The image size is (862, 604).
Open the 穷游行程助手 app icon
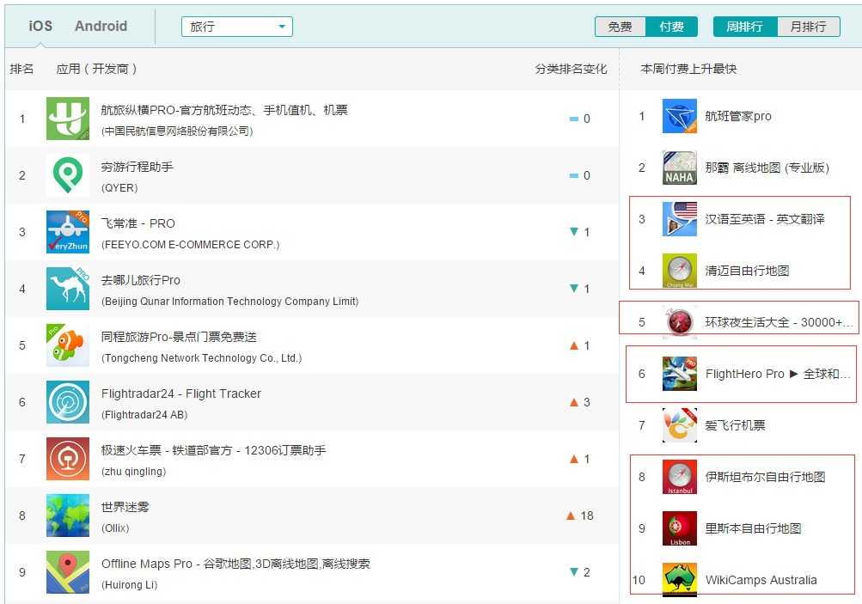click(x=68, y=175)
